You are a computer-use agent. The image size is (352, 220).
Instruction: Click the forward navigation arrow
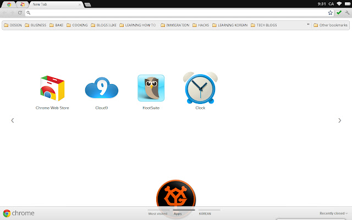coord(12,13)
